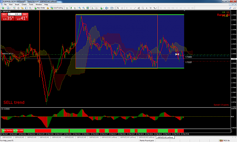Click the red SELL button

pyautogui.click(x=4, y=14)
